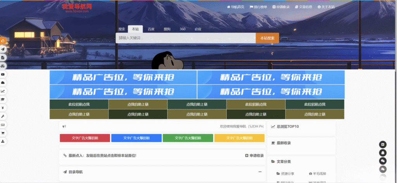This screenshot has width=397, height=183.
Task: Click the red 文字广告火爆招租 button
Action: (85, 138)
